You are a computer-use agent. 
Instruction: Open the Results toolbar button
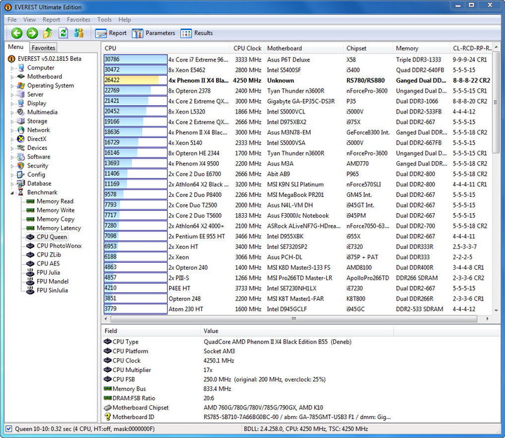pos(196,33)
